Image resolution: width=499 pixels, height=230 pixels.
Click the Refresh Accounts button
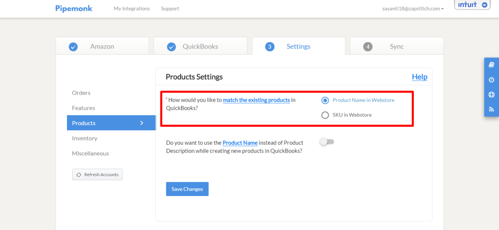pyautogui.click(x=97, y=175)
